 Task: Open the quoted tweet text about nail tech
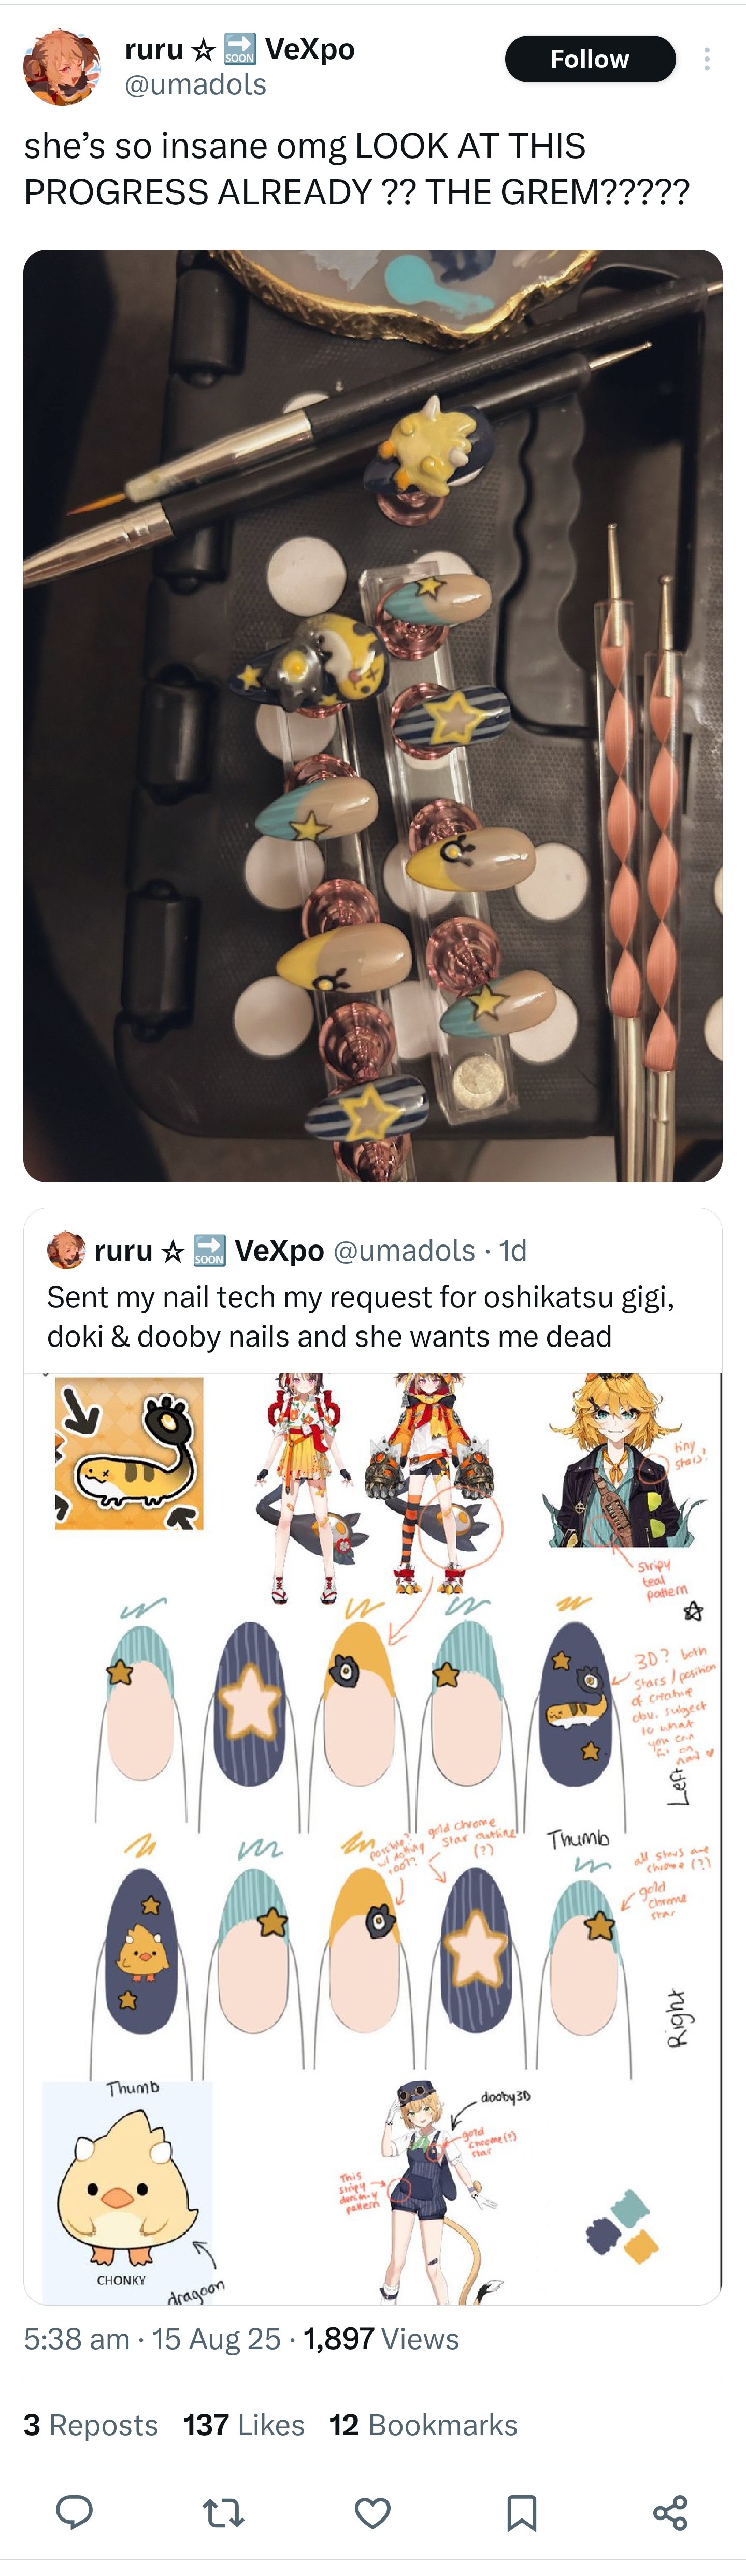coord(361,1316)
